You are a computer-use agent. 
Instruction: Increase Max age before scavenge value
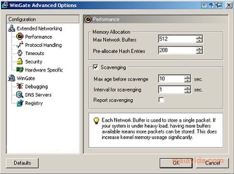[x=187, y=77]
